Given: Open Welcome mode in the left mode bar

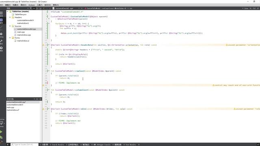Looking at the screenshot, I should [1, 13].
